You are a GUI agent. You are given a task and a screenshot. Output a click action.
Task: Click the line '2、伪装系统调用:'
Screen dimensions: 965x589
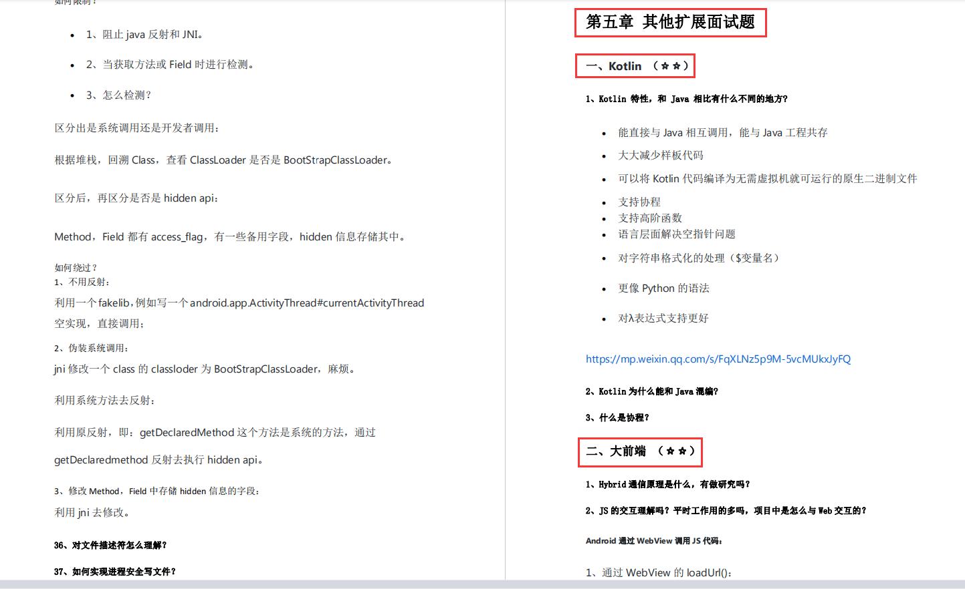point(92,348)
